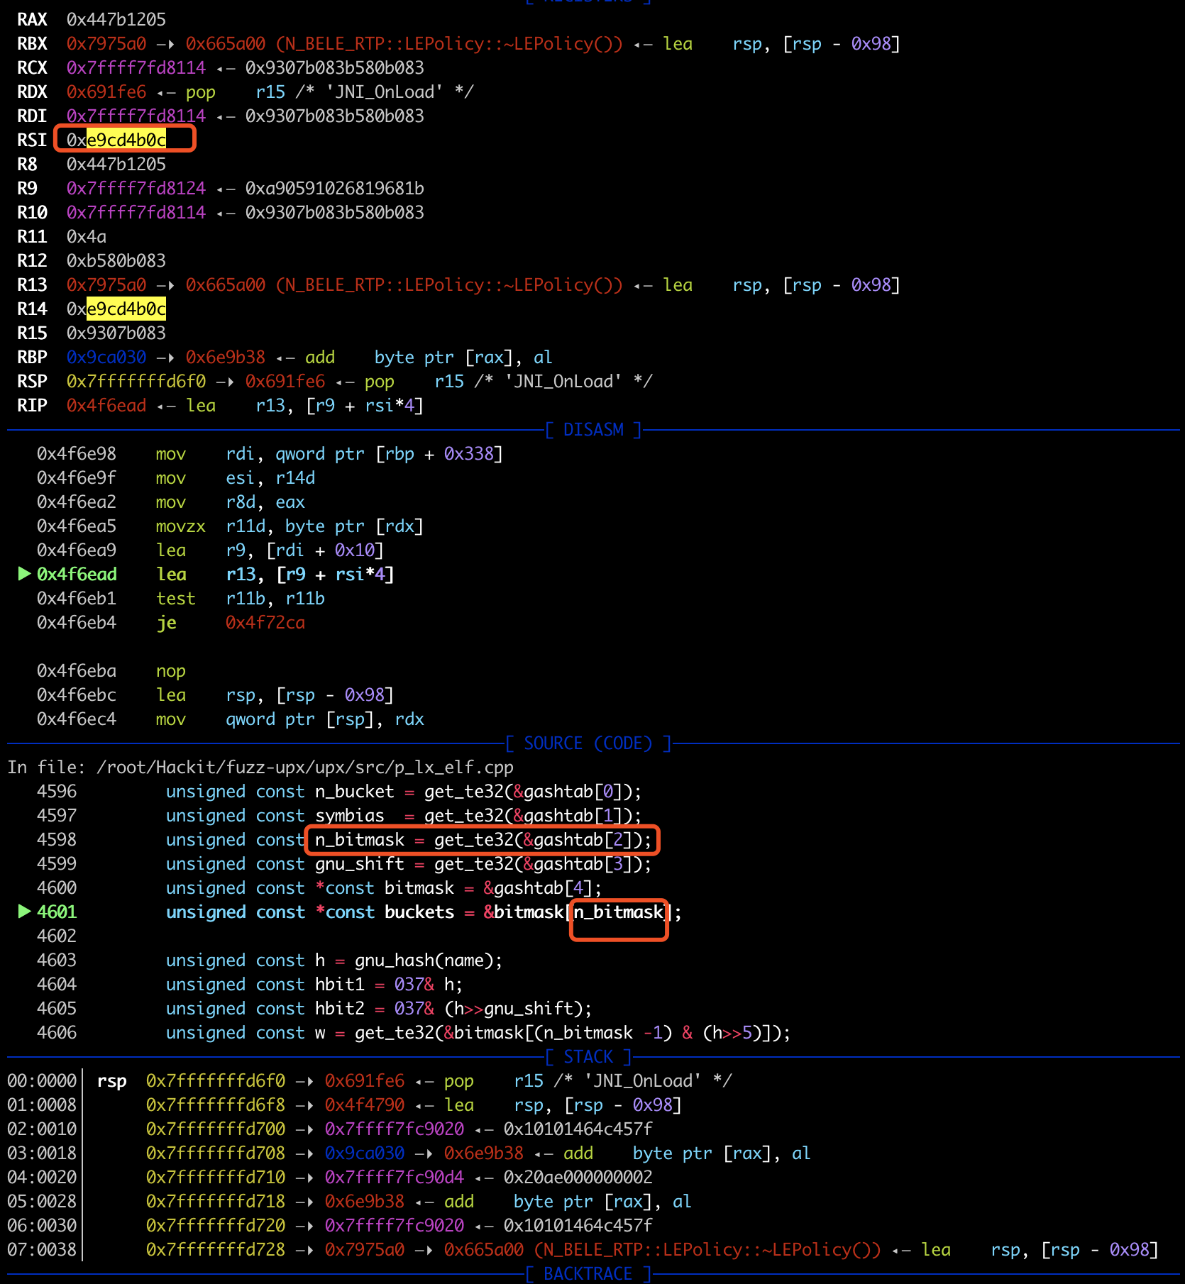This screenshot has height=1284, width=1185.
Task: Click source line number 4598
Action: tap(57, 840)
